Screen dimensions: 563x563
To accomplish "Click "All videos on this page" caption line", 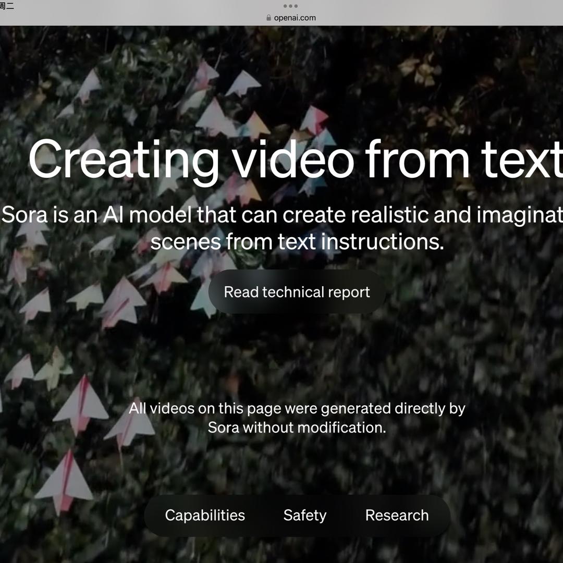I will pyautogui.click(x=297, y=408).
